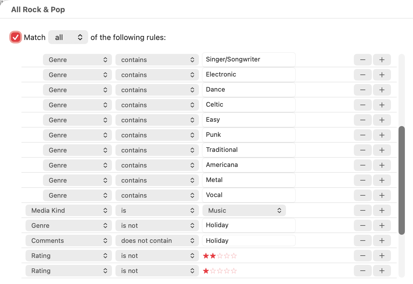Click the vertical scrollbar thumb
413x284 pixels.
(402, 180)
